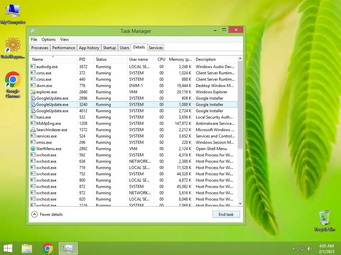Click the Windows Explorer description cell
Screen dimensions: 341x255
pyautogui.click(x=211, y=92)
